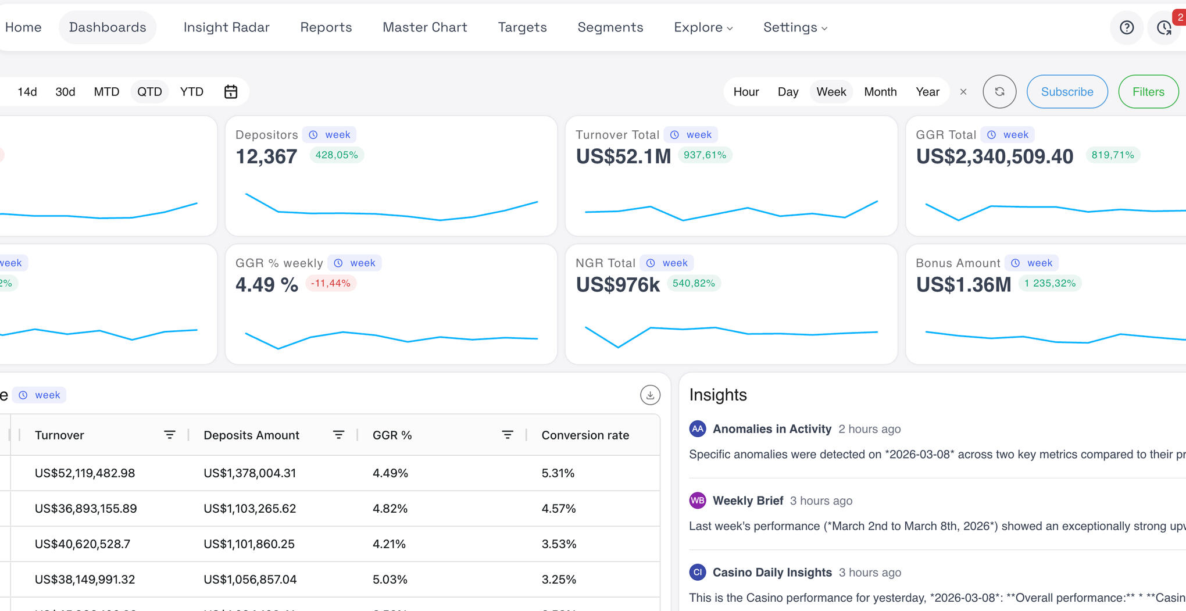Switch granularity to Day
This screenshot has width=1186, height=611.
click(788, 92)
